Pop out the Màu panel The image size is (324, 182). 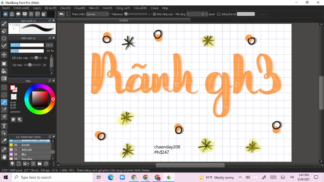tap(50, 81)
